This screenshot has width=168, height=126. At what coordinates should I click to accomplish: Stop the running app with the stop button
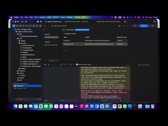[x=38, y=22]
